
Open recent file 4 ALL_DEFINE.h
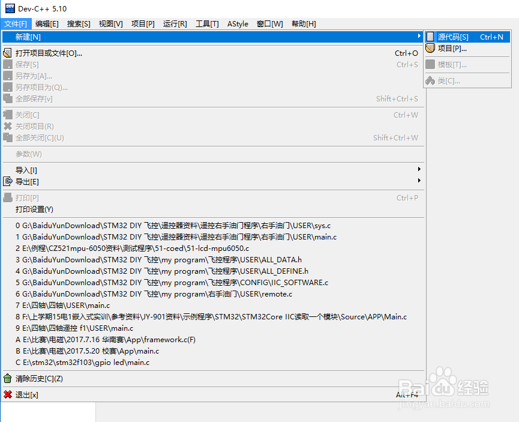(212, 271)
